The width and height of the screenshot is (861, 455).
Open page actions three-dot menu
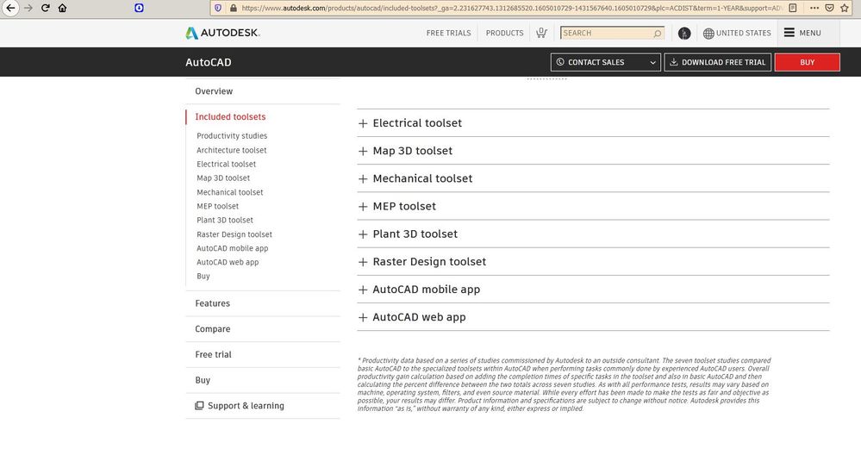point(814,8)
